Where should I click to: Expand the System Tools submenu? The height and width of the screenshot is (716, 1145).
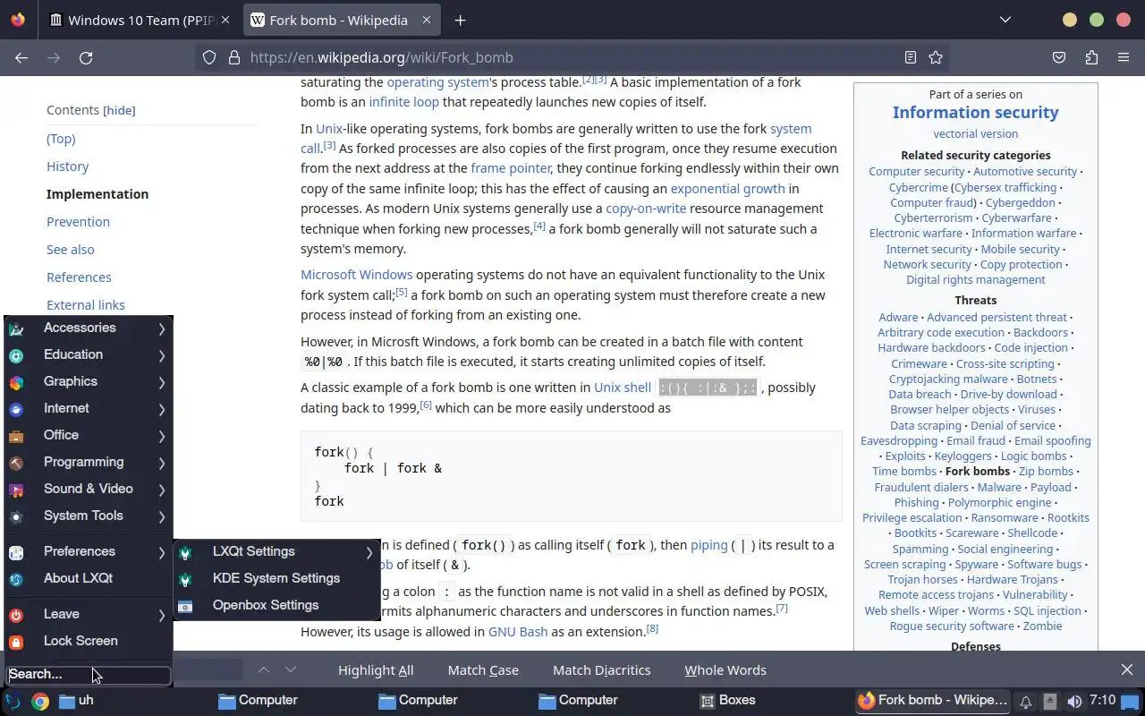[88, 516]
